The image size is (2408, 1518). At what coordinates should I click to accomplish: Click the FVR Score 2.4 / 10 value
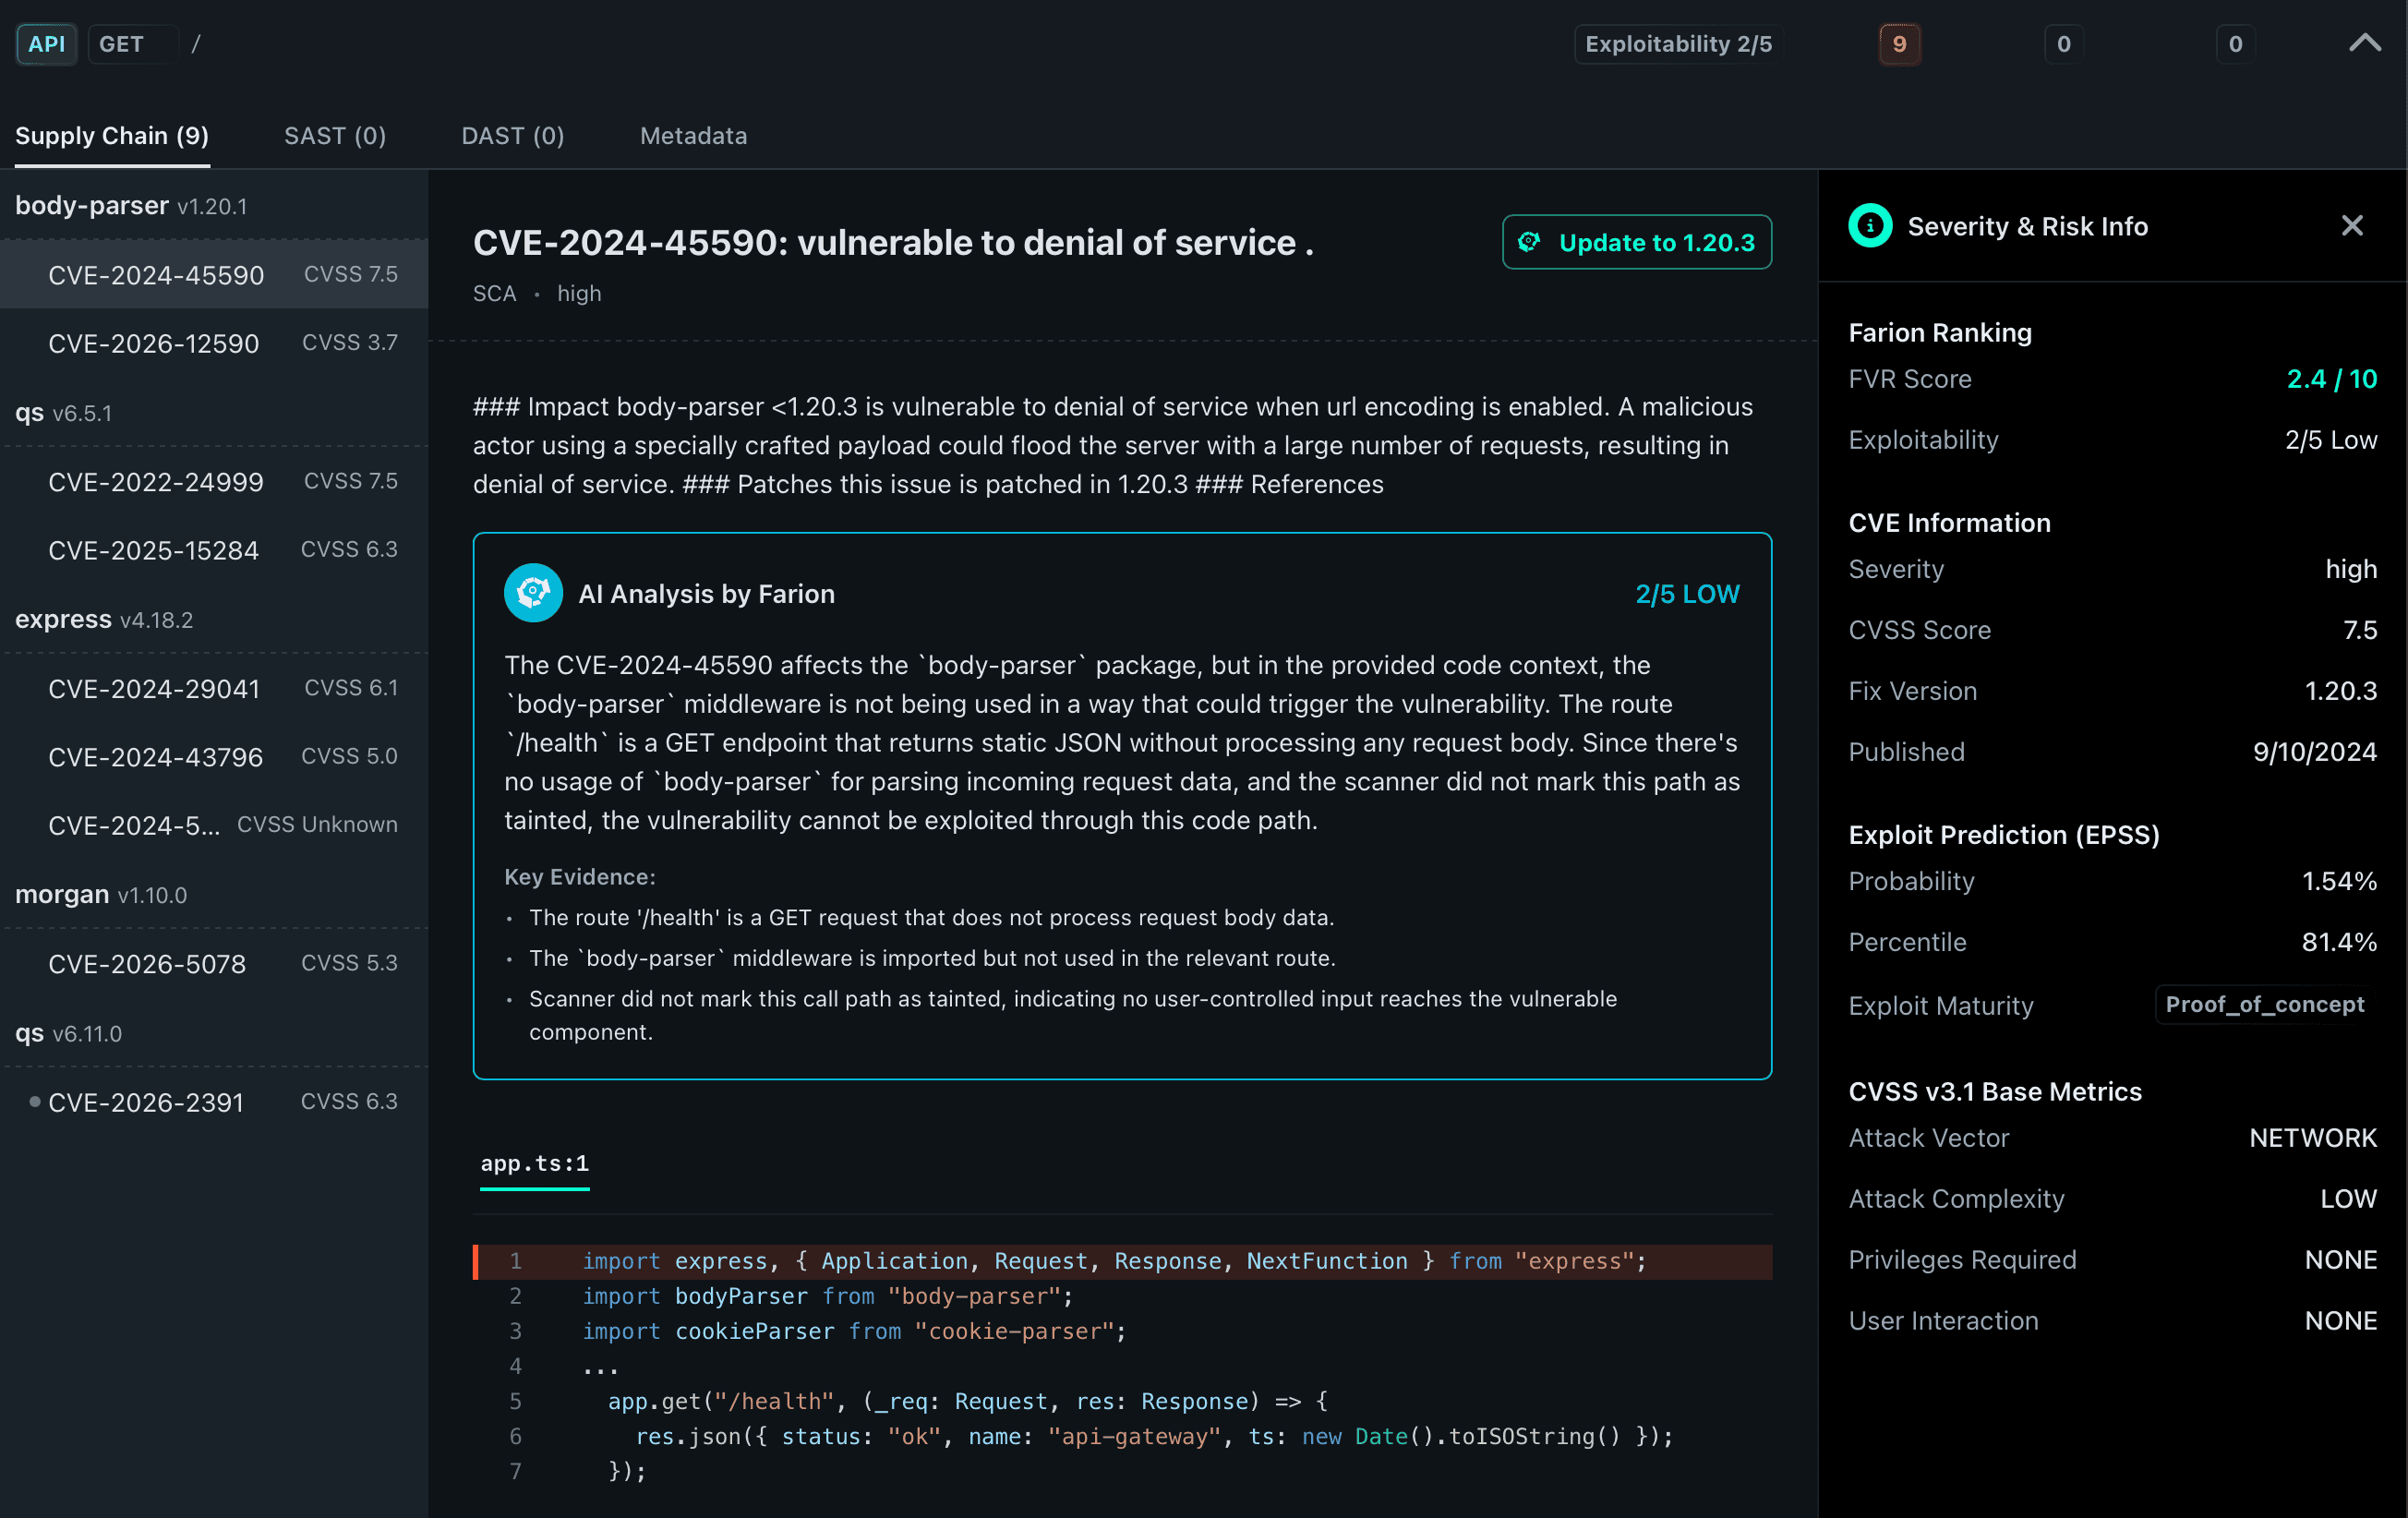click(x=2331, y=379)
